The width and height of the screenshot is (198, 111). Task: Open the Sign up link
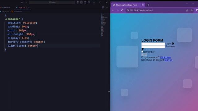168,60
